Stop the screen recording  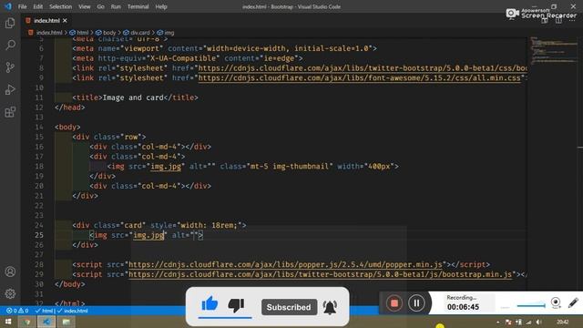(394, 303)
